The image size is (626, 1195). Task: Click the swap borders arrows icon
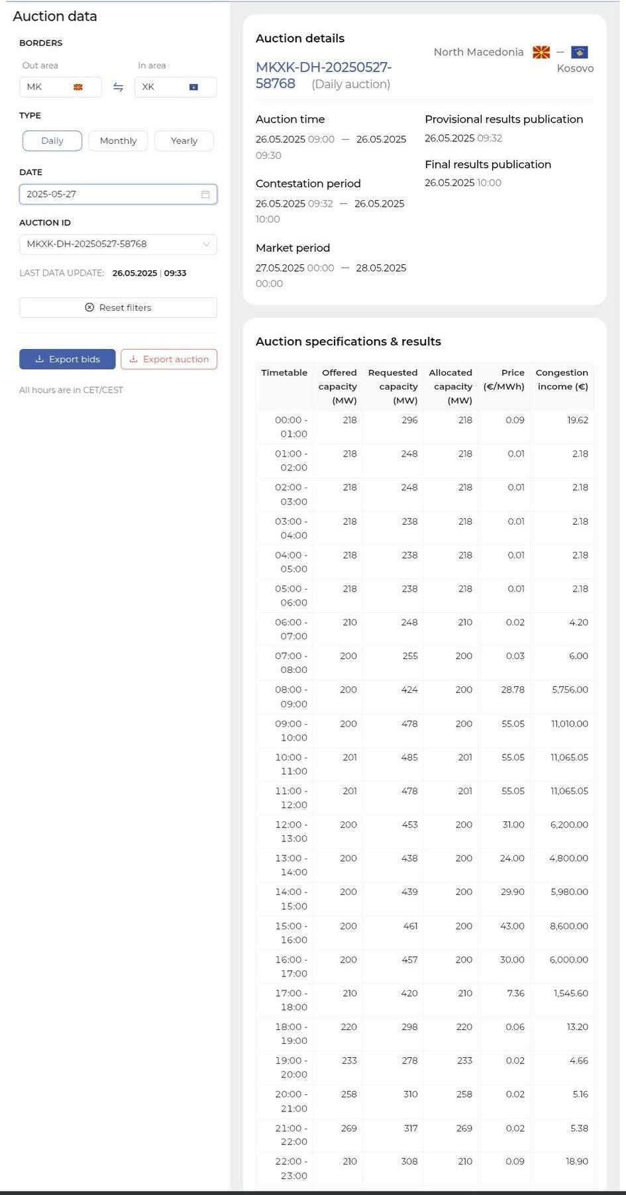point(118,87)
